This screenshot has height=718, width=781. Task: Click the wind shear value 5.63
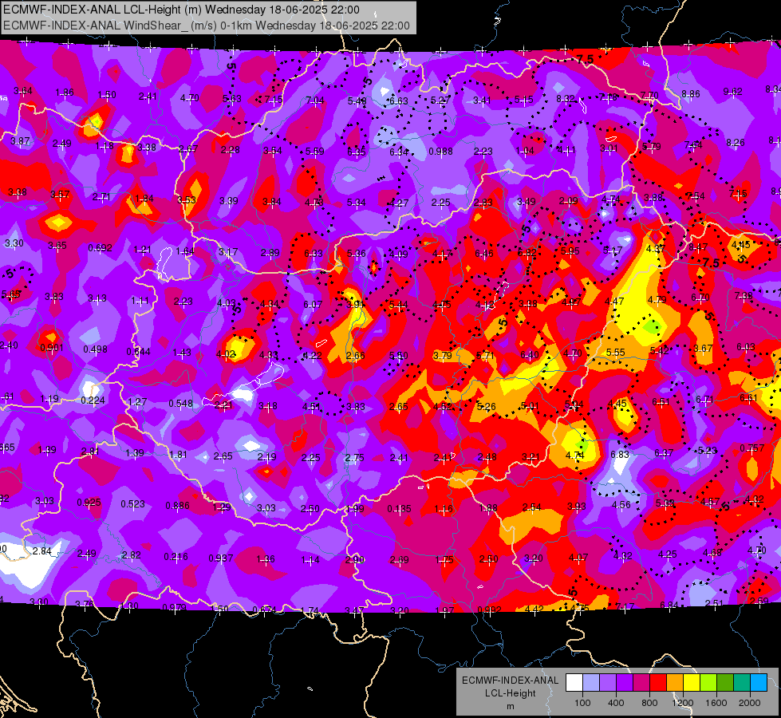click(x=231, y=99)
